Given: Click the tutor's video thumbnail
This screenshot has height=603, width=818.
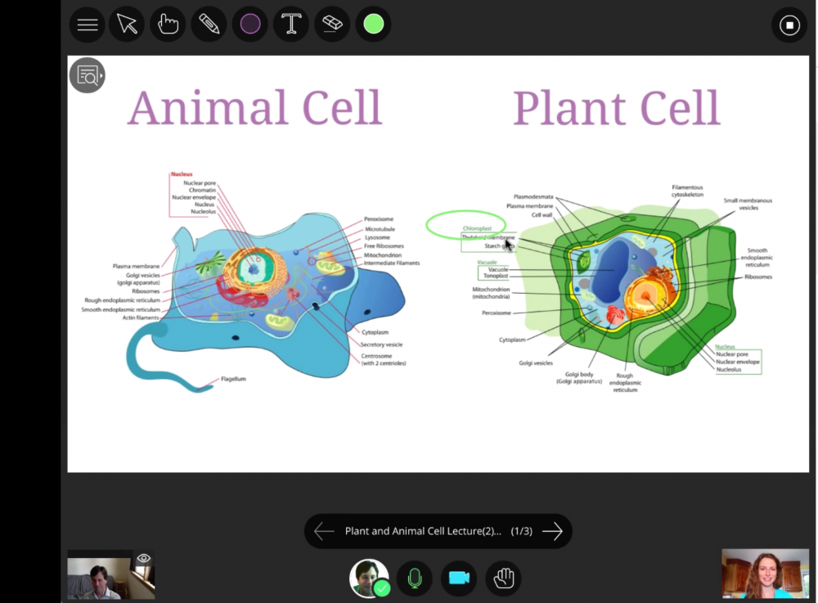Looking at the screenshot, I should coord(765,573).
